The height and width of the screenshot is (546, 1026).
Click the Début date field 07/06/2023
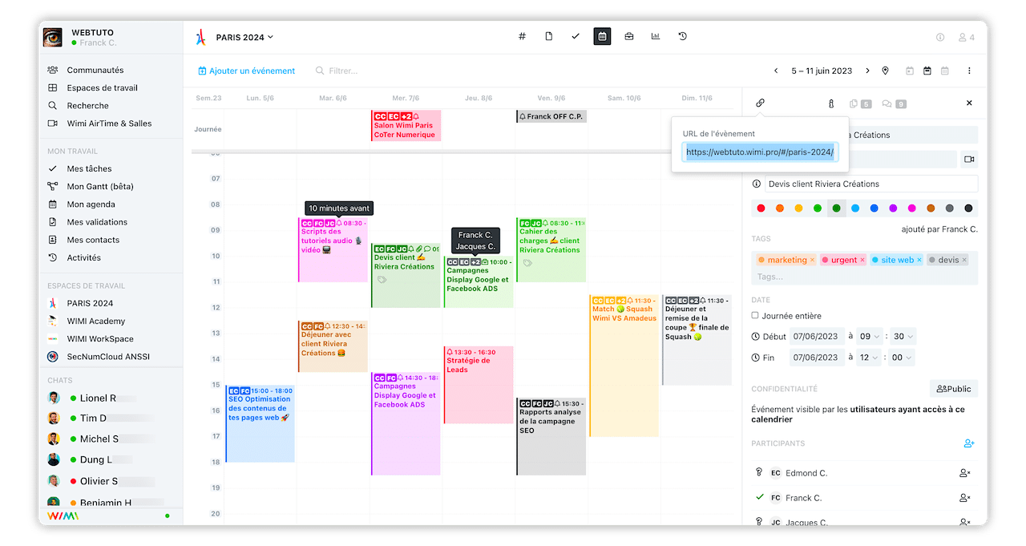click(815, 337)
